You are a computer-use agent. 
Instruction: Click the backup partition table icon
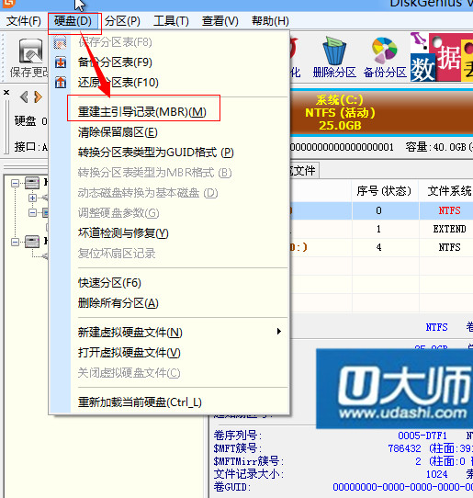(x=61, y=62)
